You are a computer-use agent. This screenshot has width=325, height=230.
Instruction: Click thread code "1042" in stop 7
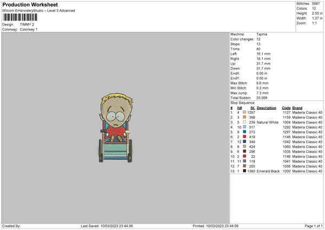pos(287,142)
